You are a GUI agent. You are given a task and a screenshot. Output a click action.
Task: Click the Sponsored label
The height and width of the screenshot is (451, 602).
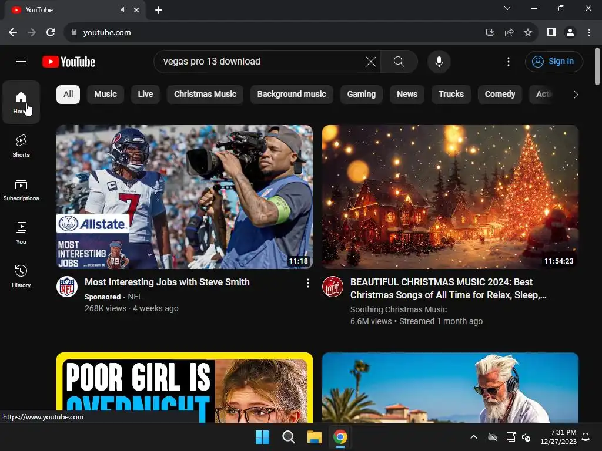102,297
